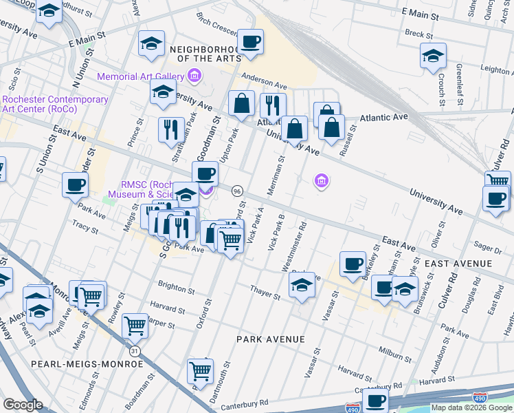Image resolution: width=514 pixels, height=413 pixels.
Task: Click the cafe marker near Birch Crescent
Action: (250, 42)
